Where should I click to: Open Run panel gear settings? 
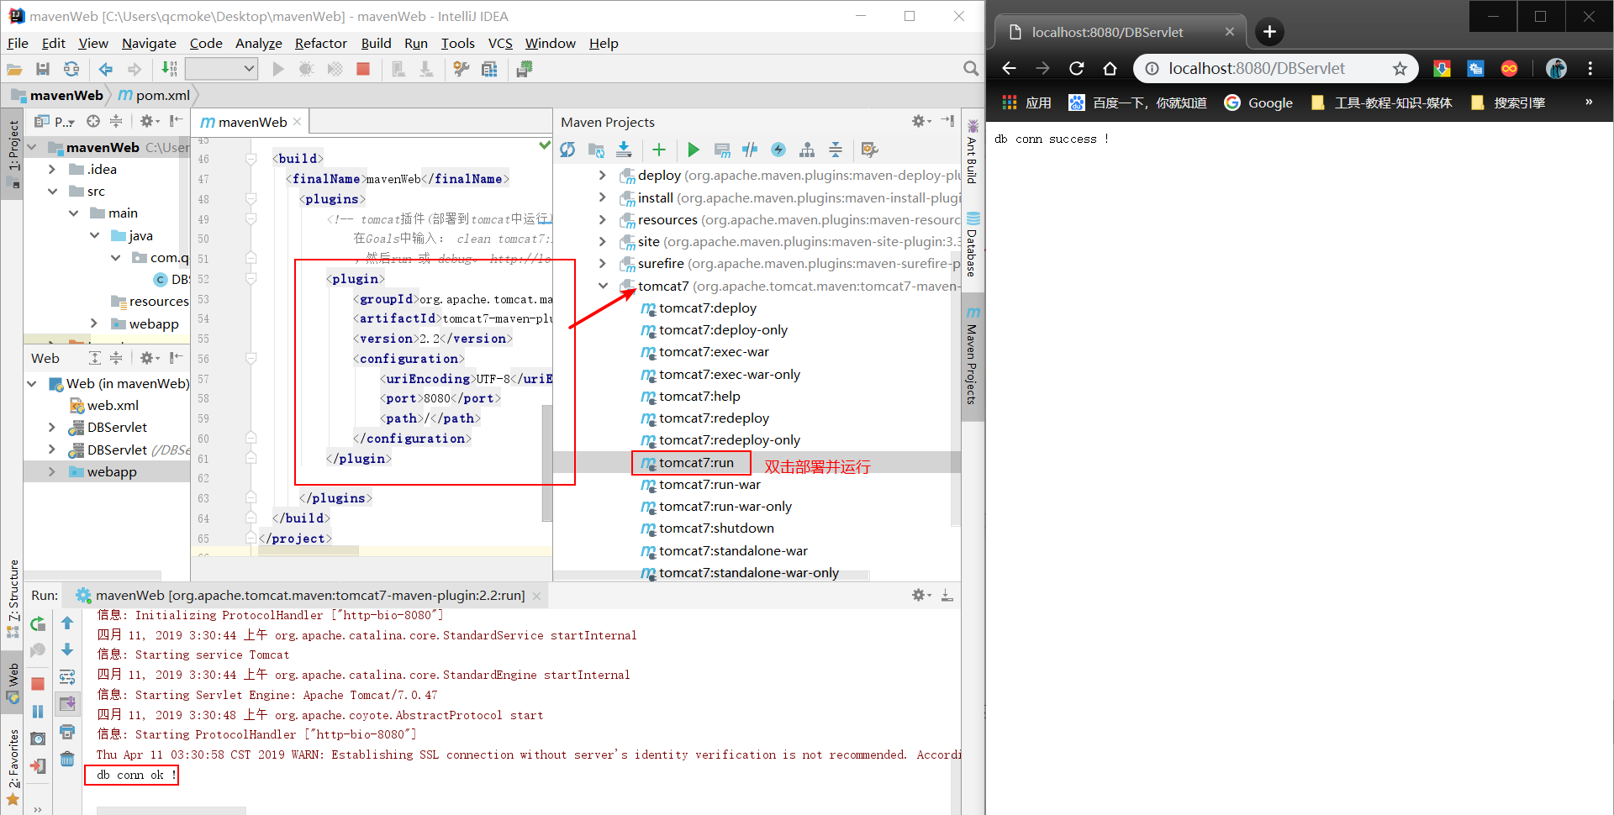921,595
